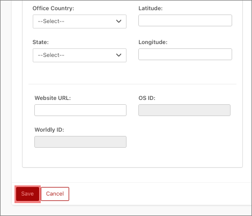The image size is (252, 216).
Task: Click into the Website URL field
Action: pyautogui.click(x=80, y=110)
